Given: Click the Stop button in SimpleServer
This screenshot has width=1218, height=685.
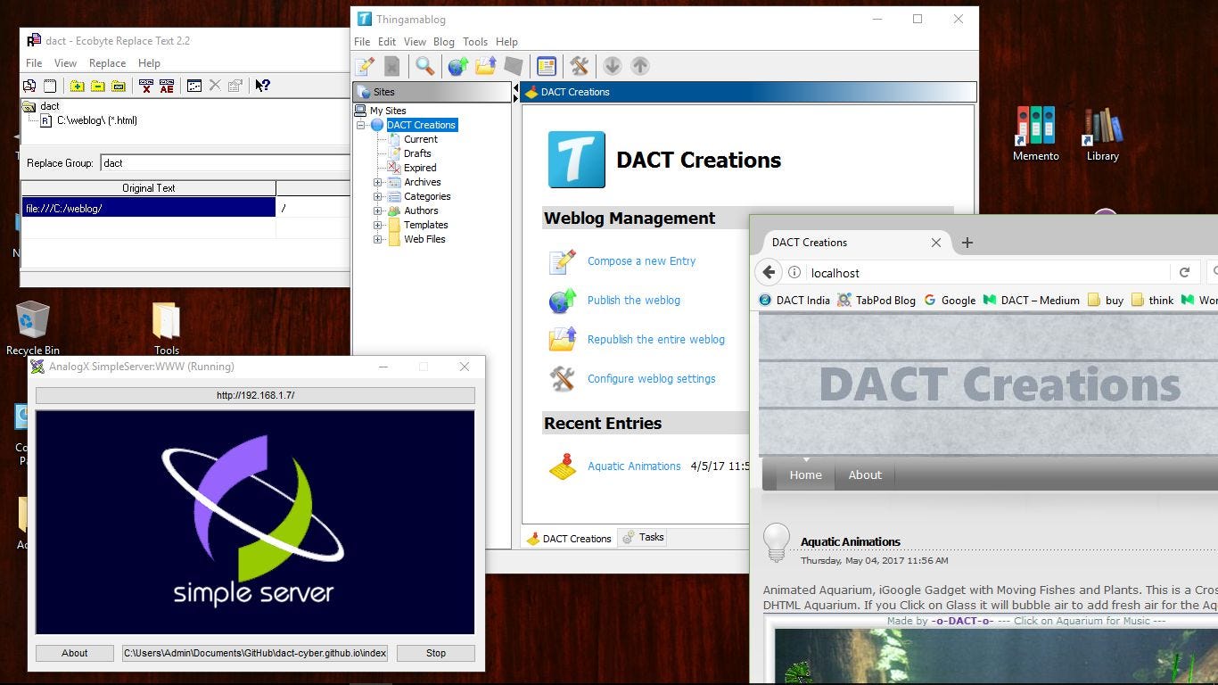Looking at the screenshot, I should (x=435, y=653).
